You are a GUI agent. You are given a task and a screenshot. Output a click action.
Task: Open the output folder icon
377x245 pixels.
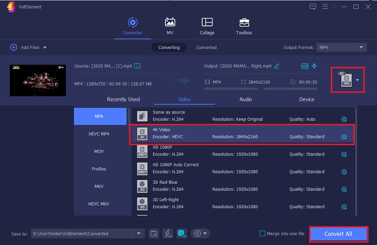(154, 234)
